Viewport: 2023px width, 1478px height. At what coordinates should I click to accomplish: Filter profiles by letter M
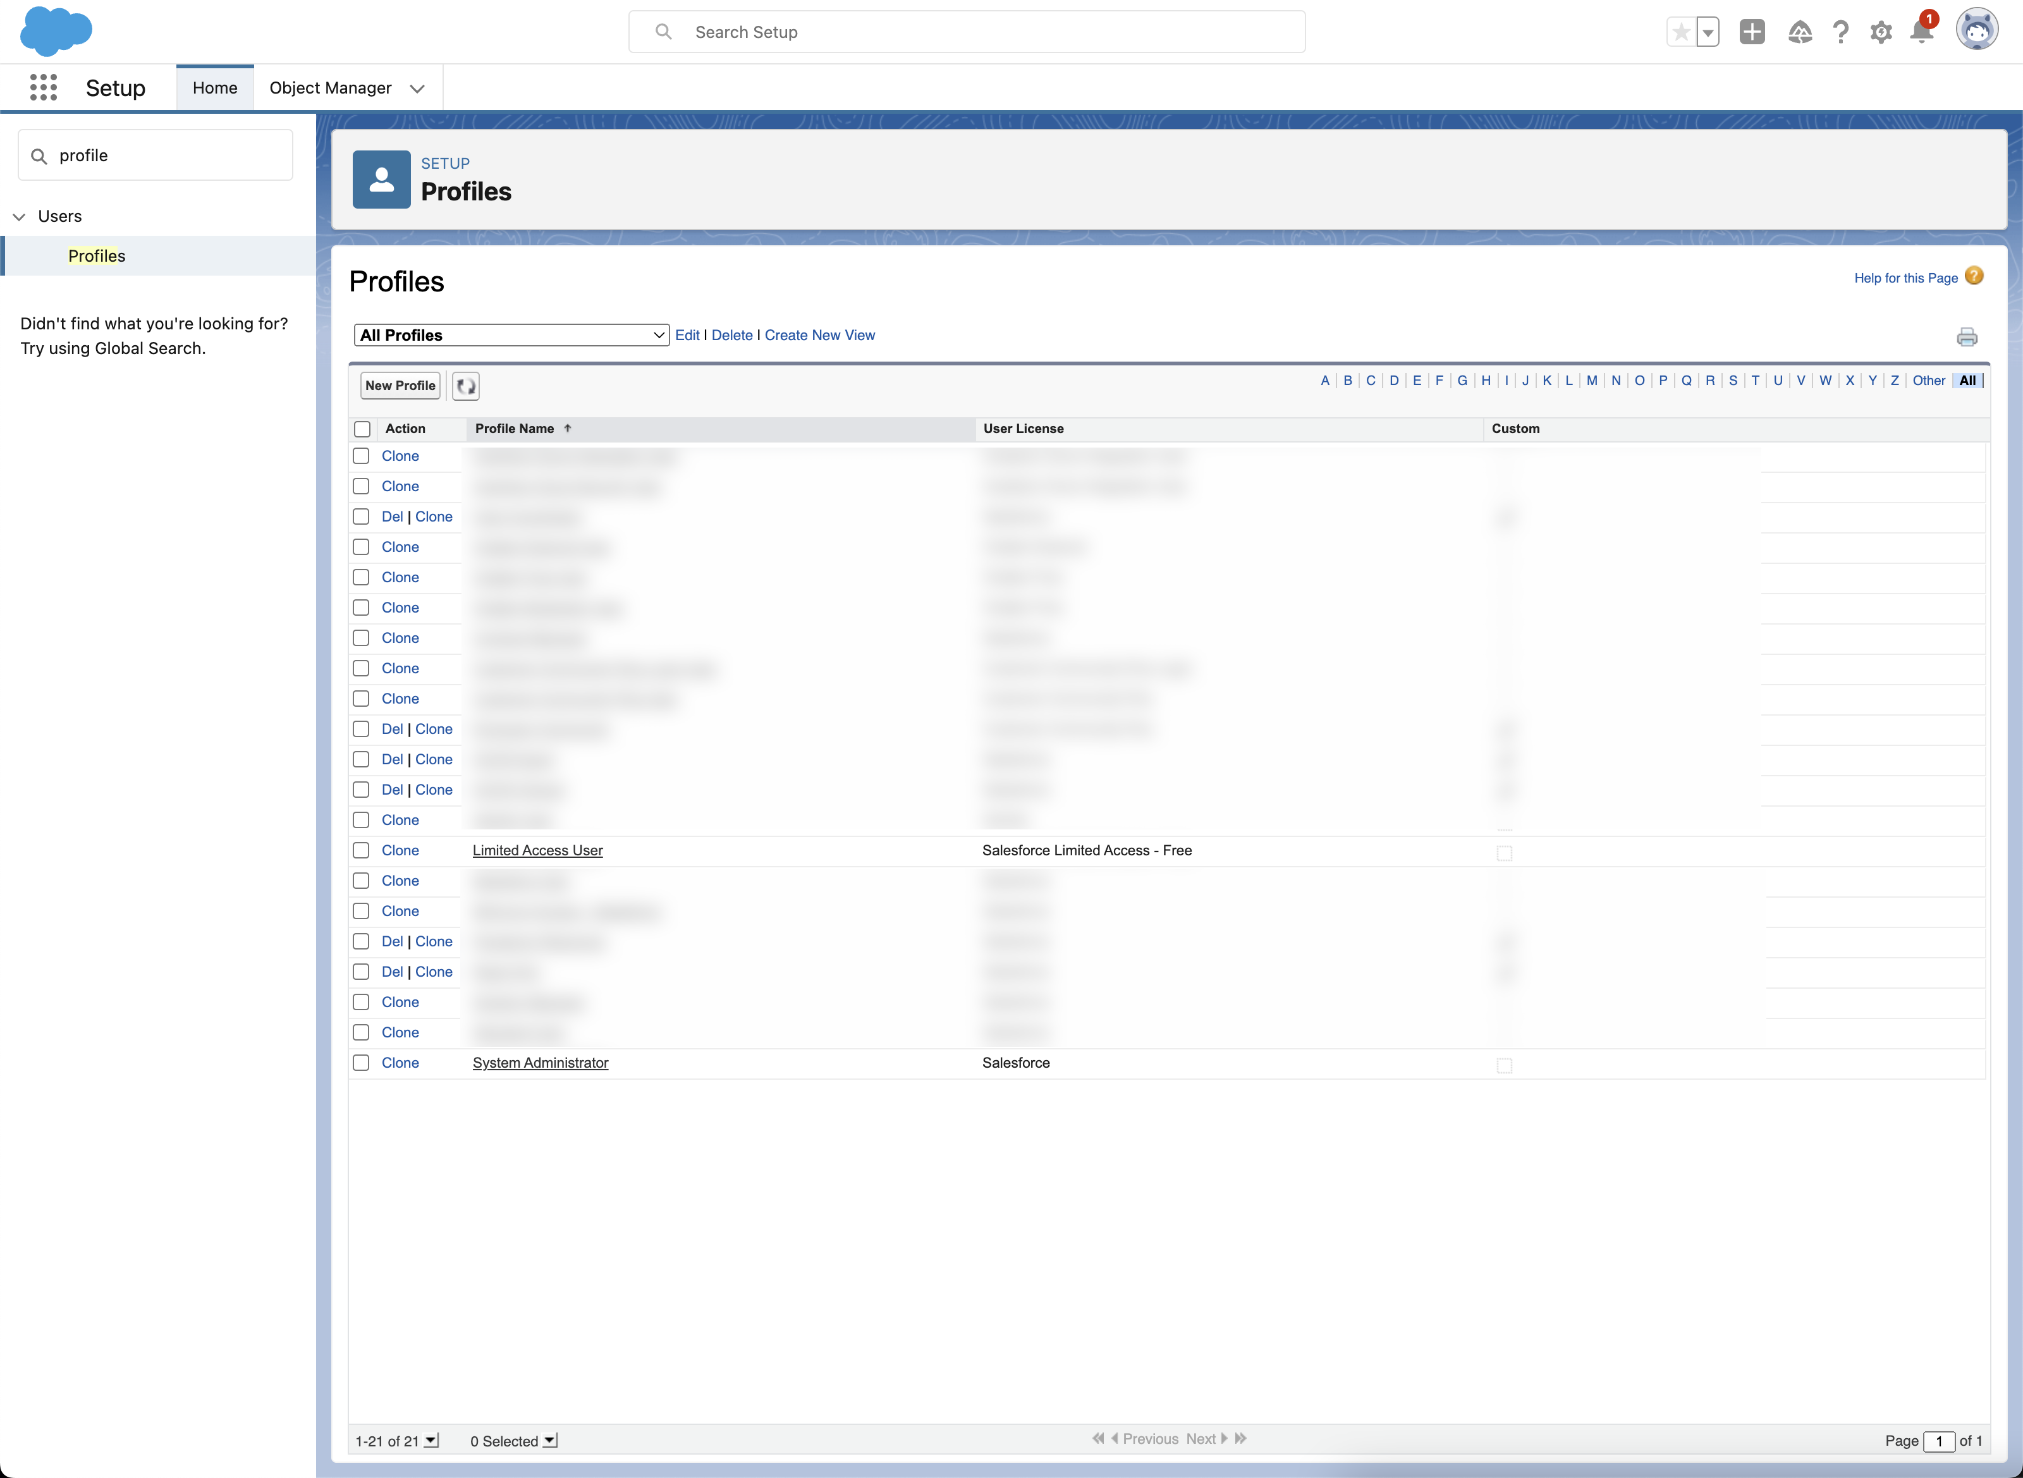1592,380
